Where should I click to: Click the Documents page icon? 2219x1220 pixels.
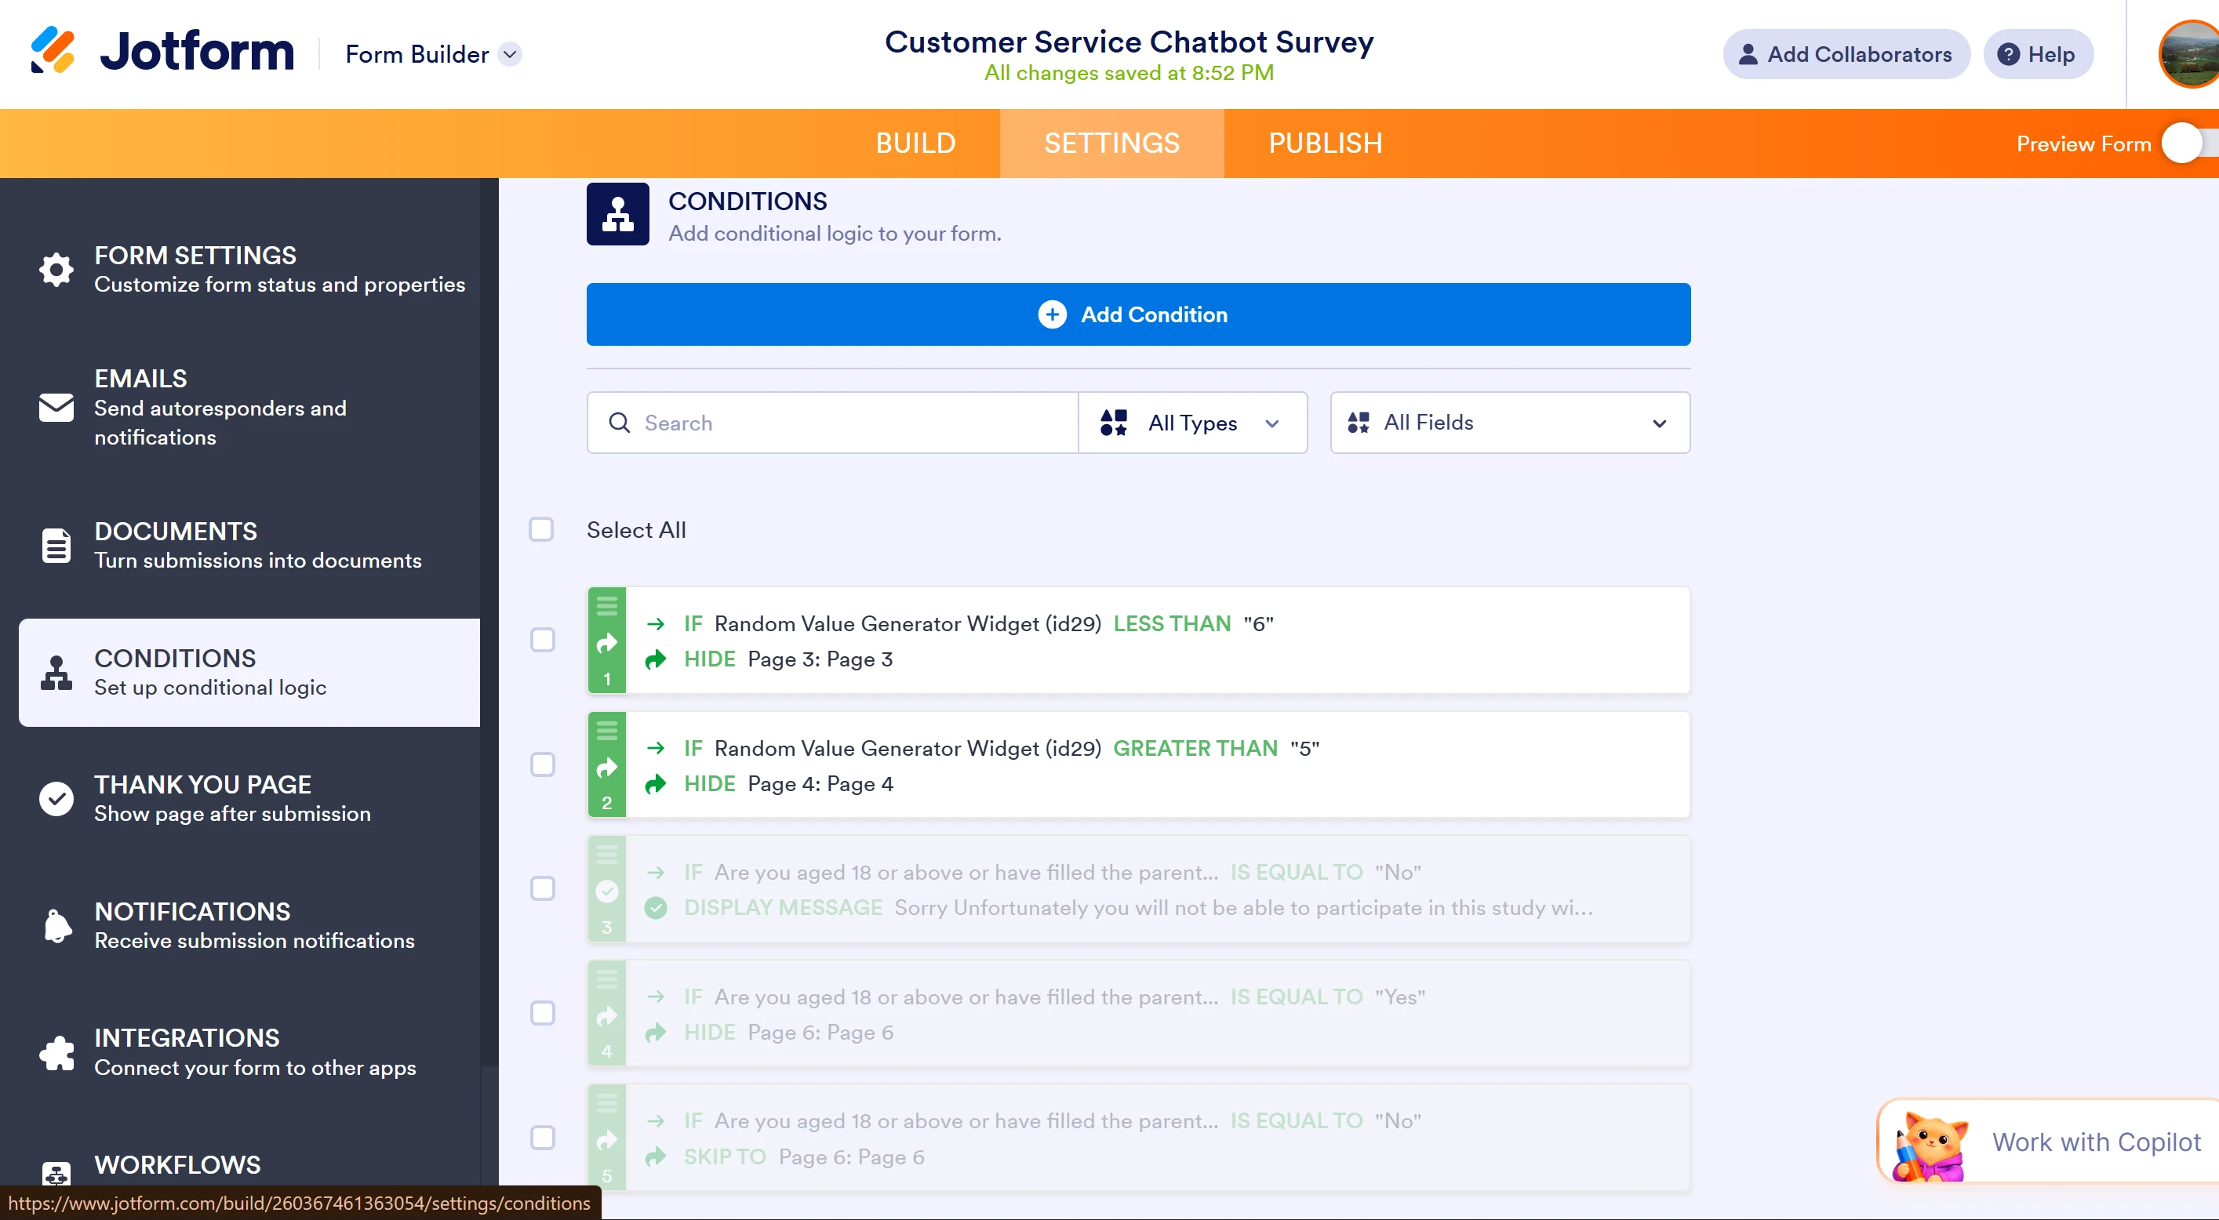click(x=56, y=545)
